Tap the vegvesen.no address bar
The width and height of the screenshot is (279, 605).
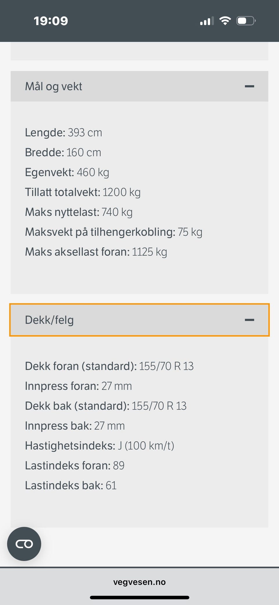139,582
